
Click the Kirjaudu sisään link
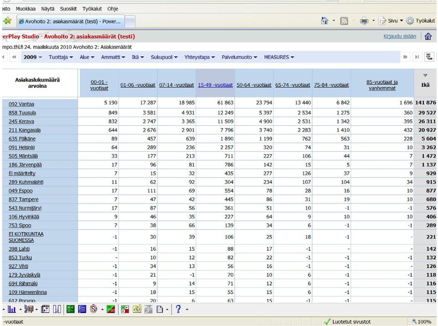click(x=400, y=36)
